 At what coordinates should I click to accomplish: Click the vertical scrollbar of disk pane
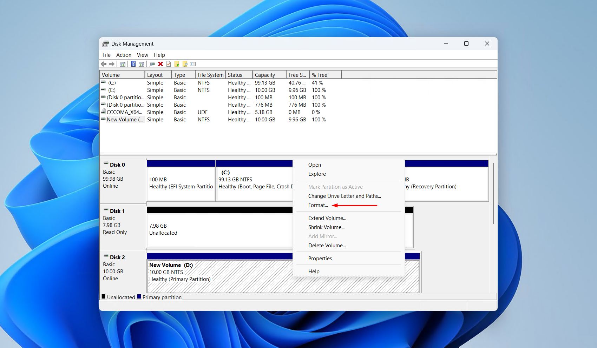click(493, 193)
